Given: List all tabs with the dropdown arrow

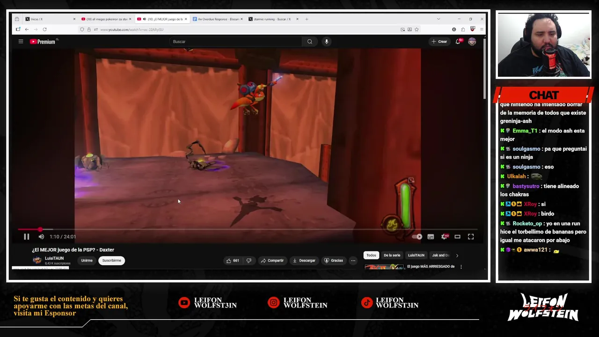Looking at the screenshot, I should tap(438, 19).
